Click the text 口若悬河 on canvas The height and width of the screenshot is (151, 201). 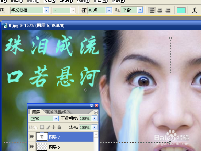[x=53, y=76]
